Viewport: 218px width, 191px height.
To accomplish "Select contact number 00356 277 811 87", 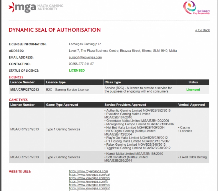I will (x=81, y=64).
